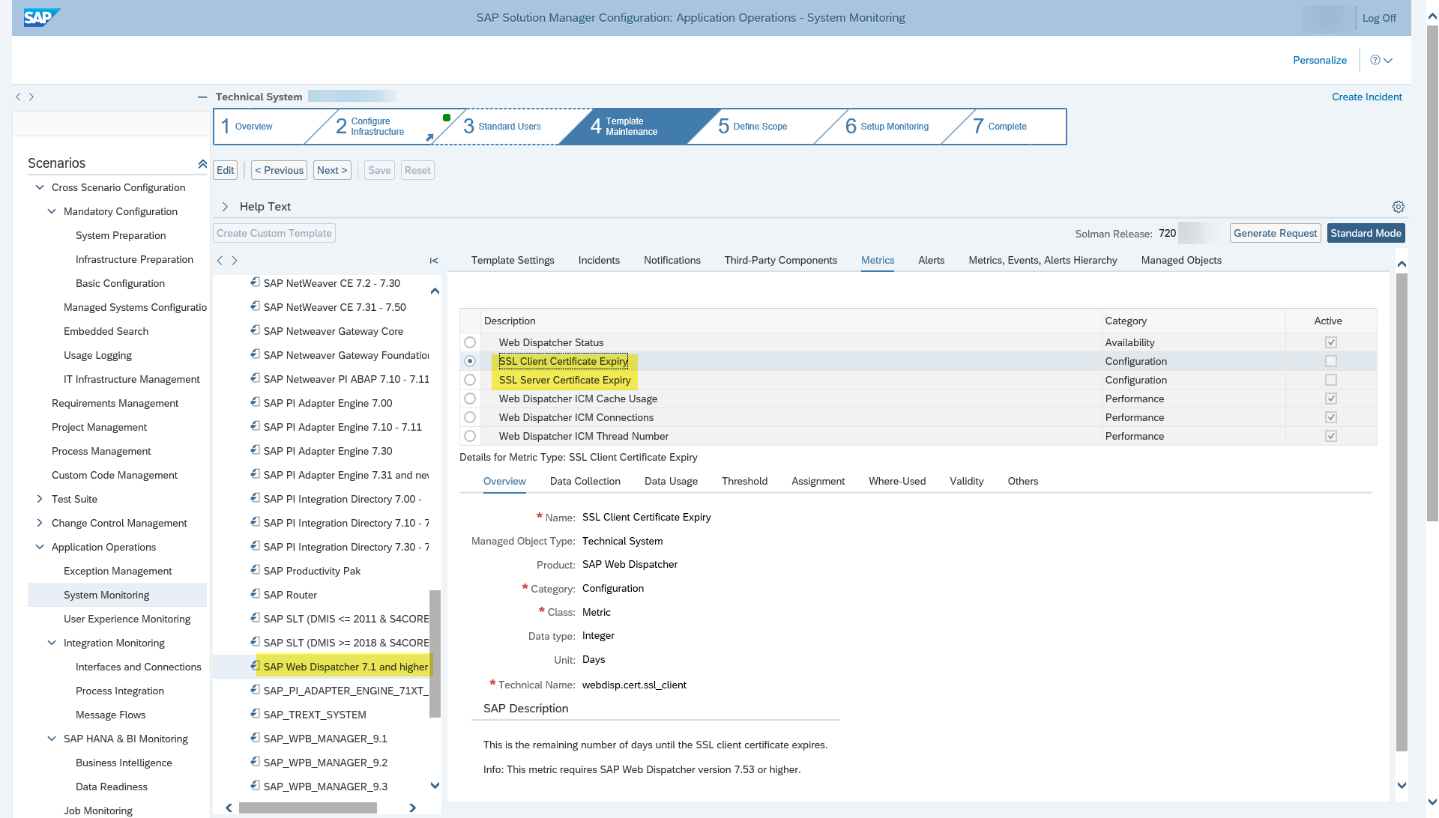Screen dimensions: 1439x818
Task: Click the icon beside SAP PI Adapter Engine 7.00
Action: point(255,402)
